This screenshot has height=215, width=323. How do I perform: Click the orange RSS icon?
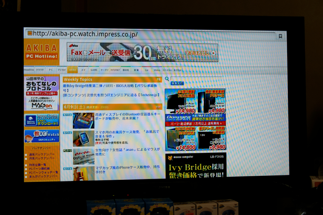coord(159,107)
